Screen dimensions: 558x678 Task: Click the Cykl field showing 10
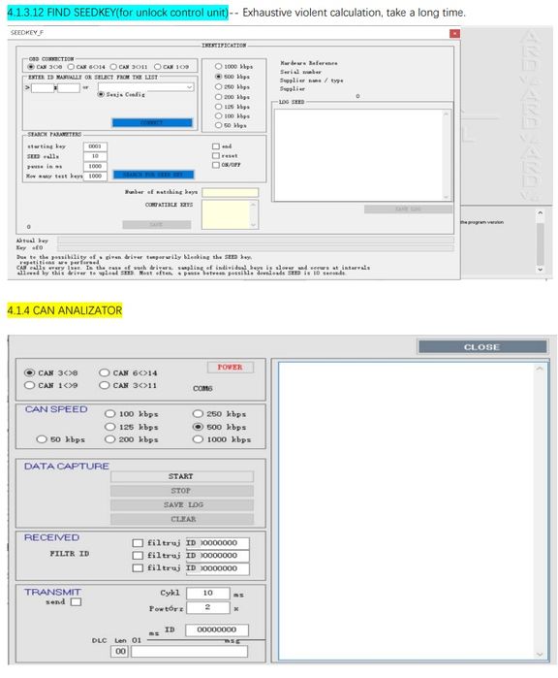click(x=208, y=594)
